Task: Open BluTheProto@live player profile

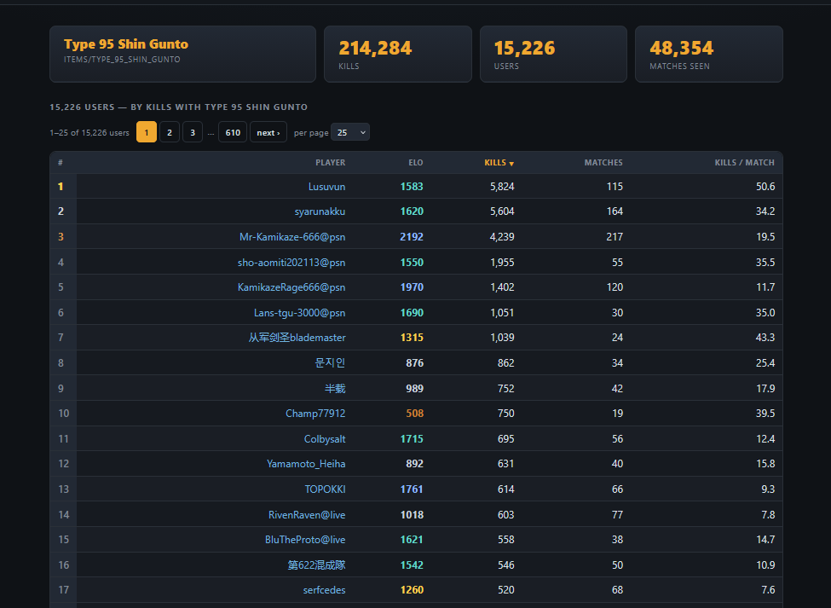Action: pos(305,540)
